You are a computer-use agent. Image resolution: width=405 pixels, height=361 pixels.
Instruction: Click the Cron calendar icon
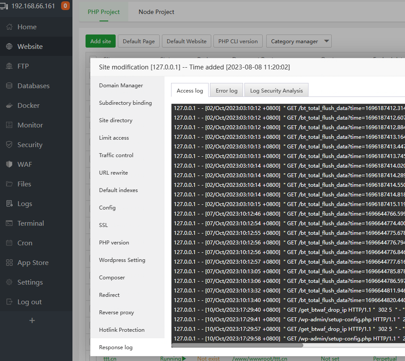(9, 243)
